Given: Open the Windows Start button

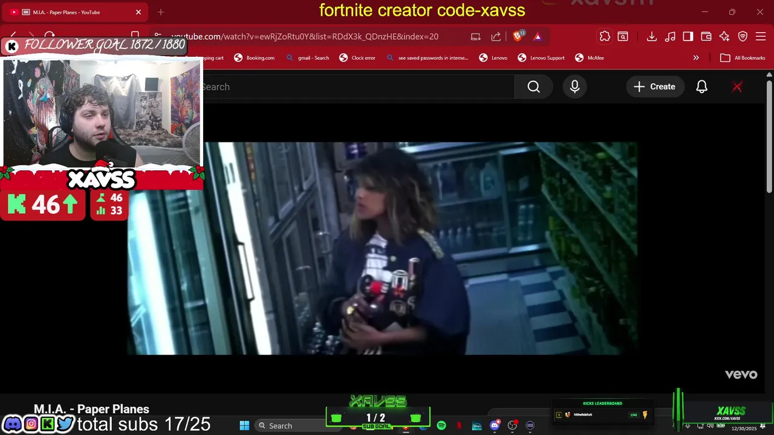Looking at the screenshot, I should tap(244, 426).
